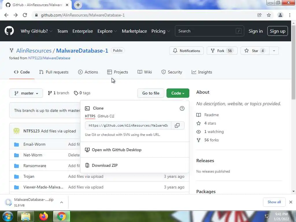
Task: Open NTFS123/MalwareDatabase source link
Action: click(x=49, y=58)
